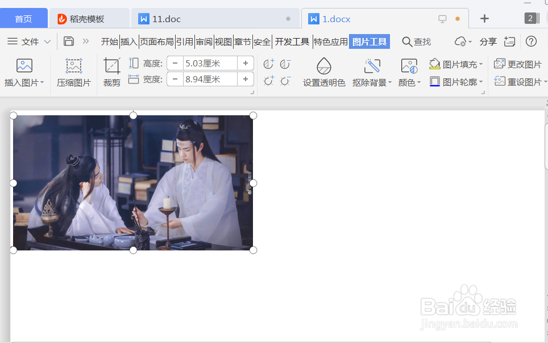This screenshot has height=343, width=548.
Task: Click the increase brightness icon
Action: (x=269, y=81)
